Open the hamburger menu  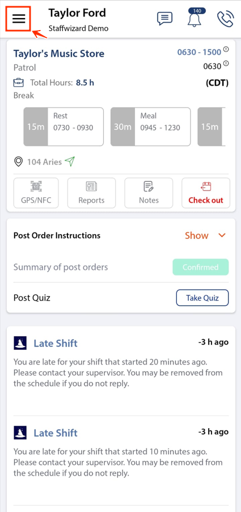click(19, 19)
